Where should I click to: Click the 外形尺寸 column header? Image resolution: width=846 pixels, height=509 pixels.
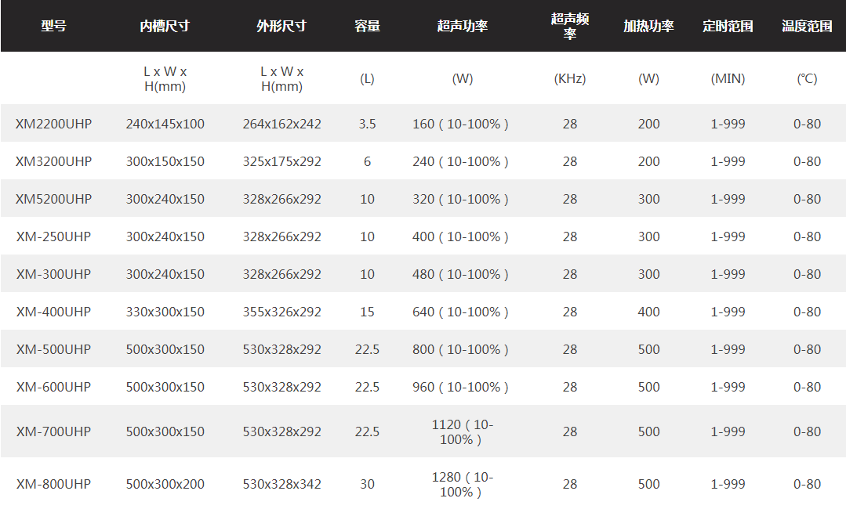(281, 26)
